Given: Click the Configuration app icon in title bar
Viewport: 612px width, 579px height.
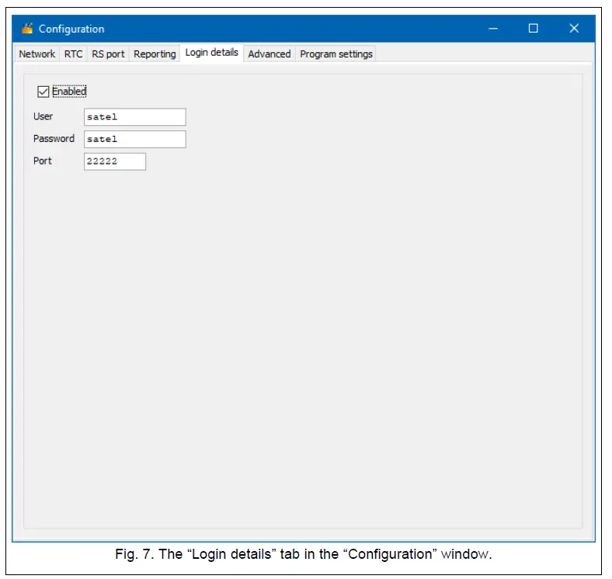Looking at the screenshot, I should [x=27, y=29].
